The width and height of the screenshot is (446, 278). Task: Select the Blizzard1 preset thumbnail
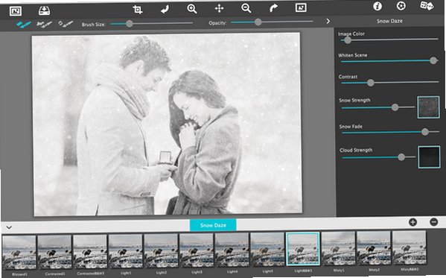[x=19, y=253]
